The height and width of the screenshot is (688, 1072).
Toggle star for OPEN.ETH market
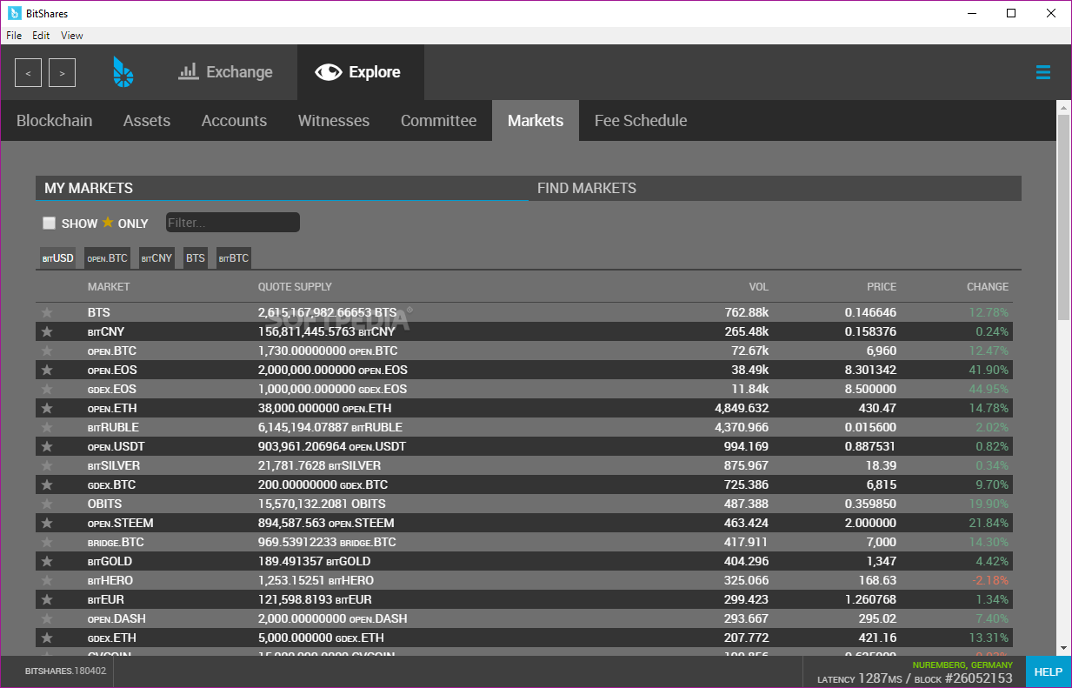click(47, 408)
